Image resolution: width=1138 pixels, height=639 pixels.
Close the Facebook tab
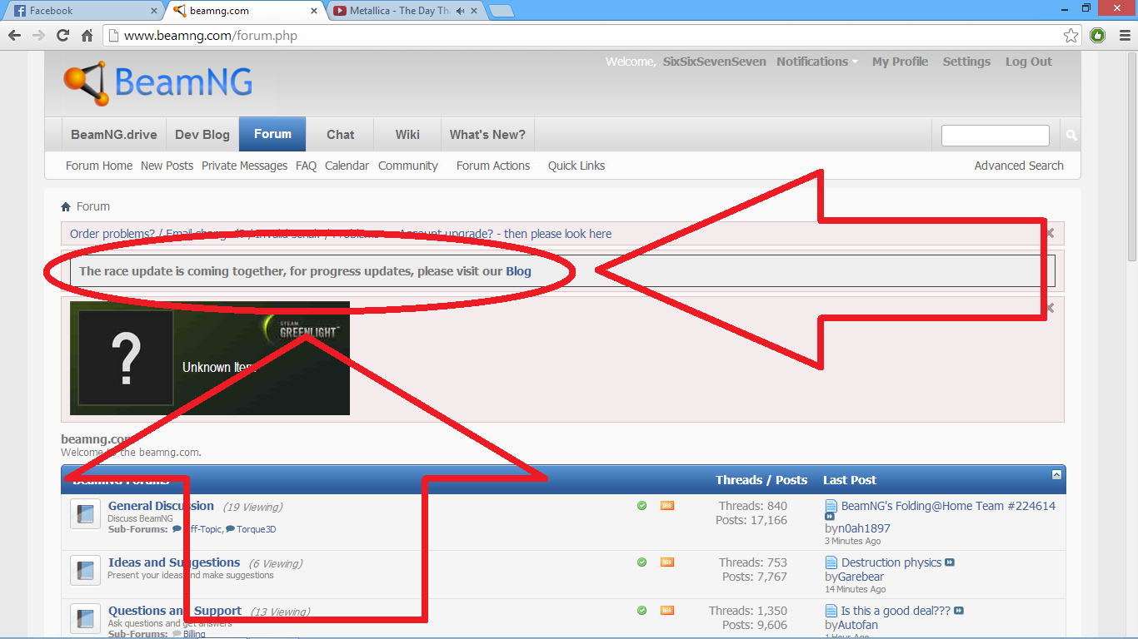point(154,11)
